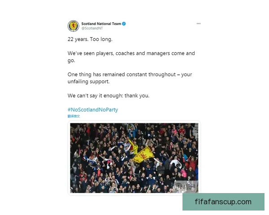Click the blue verified badge

(124, 24)
